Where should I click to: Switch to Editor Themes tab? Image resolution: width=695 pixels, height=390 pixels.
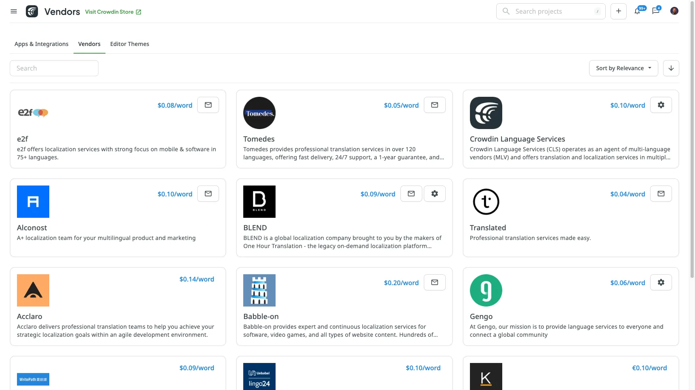pyautogui.click(x=129, y=44)
